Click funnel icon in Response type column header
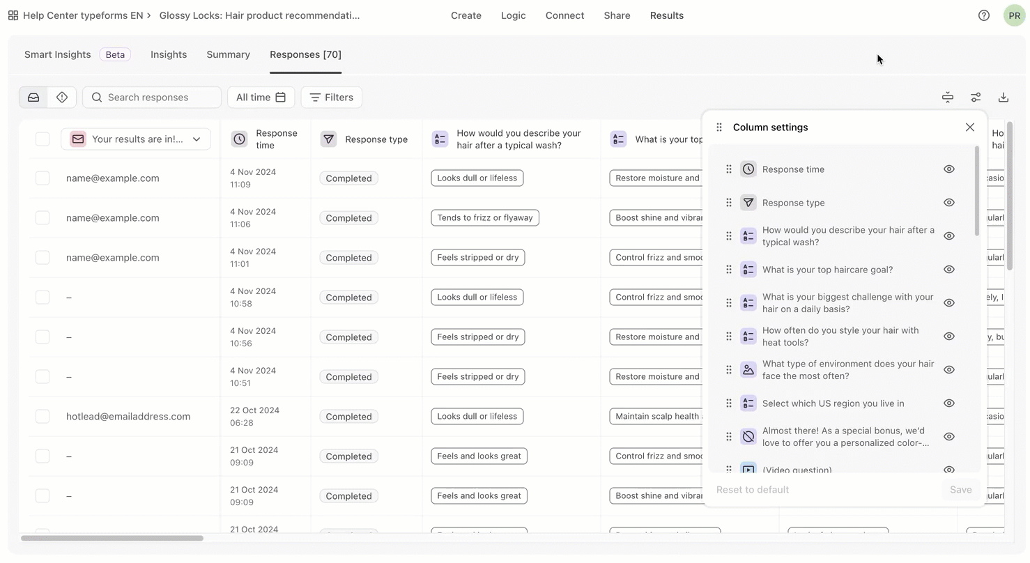Screen dimensions: 1030x563 pyautogui.click(x=328, y=139)
